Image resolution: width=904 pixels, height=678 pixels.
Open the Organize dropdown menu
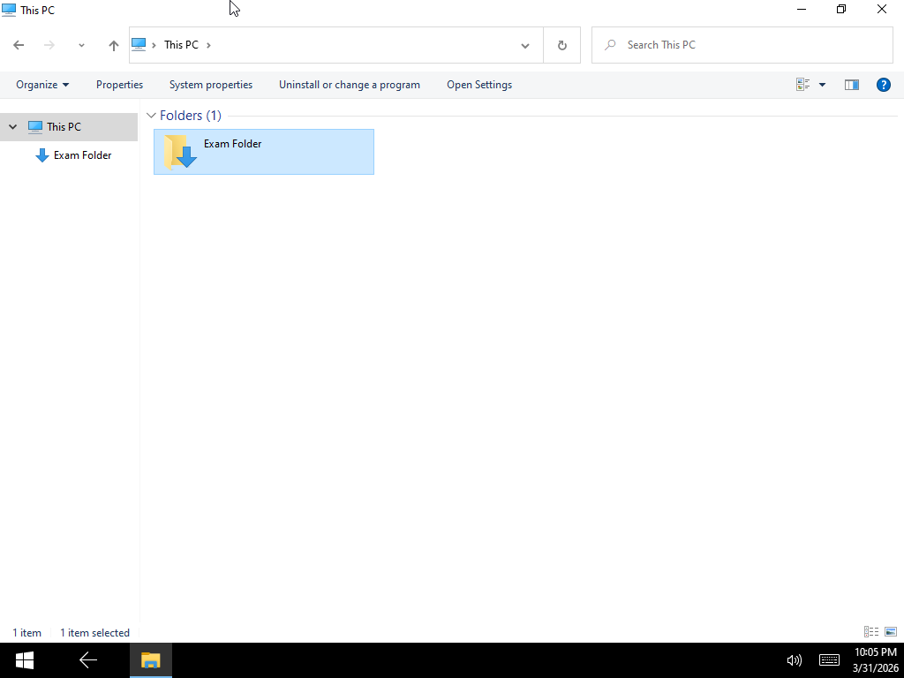click(41, 84)
